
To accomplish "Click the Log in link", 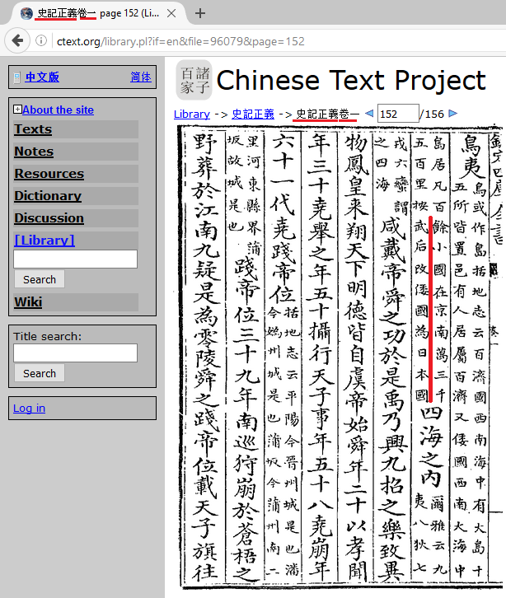I will point(29,408).
